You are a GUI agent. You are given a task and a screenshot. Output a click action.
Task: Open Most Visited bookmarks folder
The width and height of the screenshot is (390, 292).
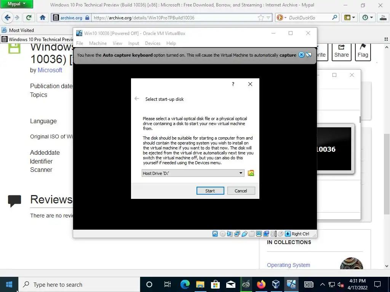[x=18, y=30]
